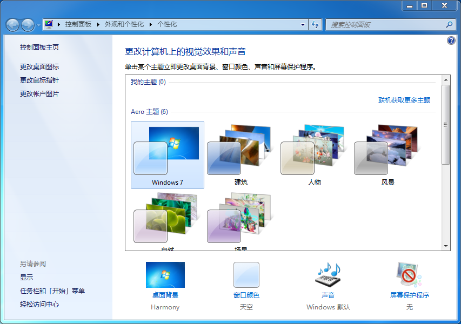The image size is (461, 324).
Task: Expand the arrow after 控制面板 breadcrumb
Action: 98,24
